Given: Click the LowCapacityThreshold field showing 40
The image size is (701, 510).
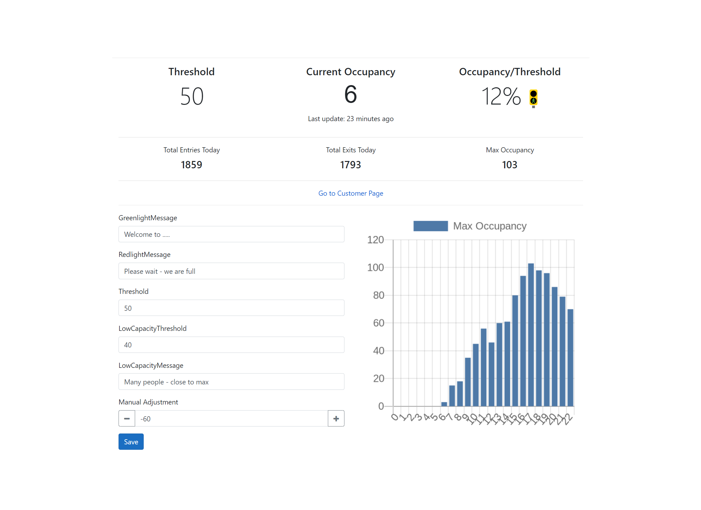Looking at the screenshot, I should point(231,345).
